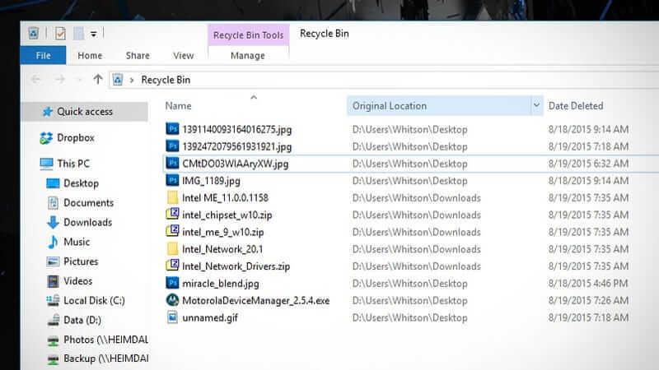The image size is (659, 370).
Task: Click Recycle Bin in the address bar
Action: coord(166,80)
